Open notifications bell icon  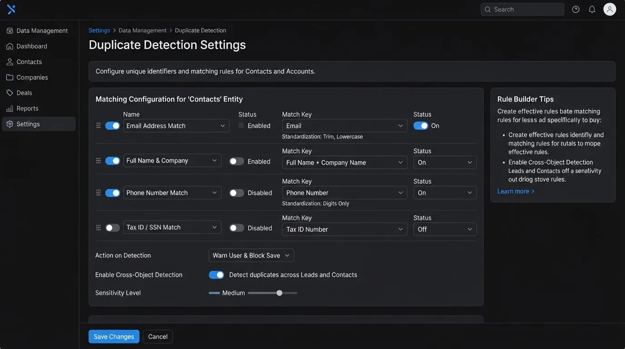point(592,9)
